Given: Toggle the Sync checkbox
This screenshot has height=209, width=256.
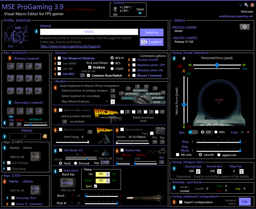Looking at the screenshot, I should click(96, 186).
